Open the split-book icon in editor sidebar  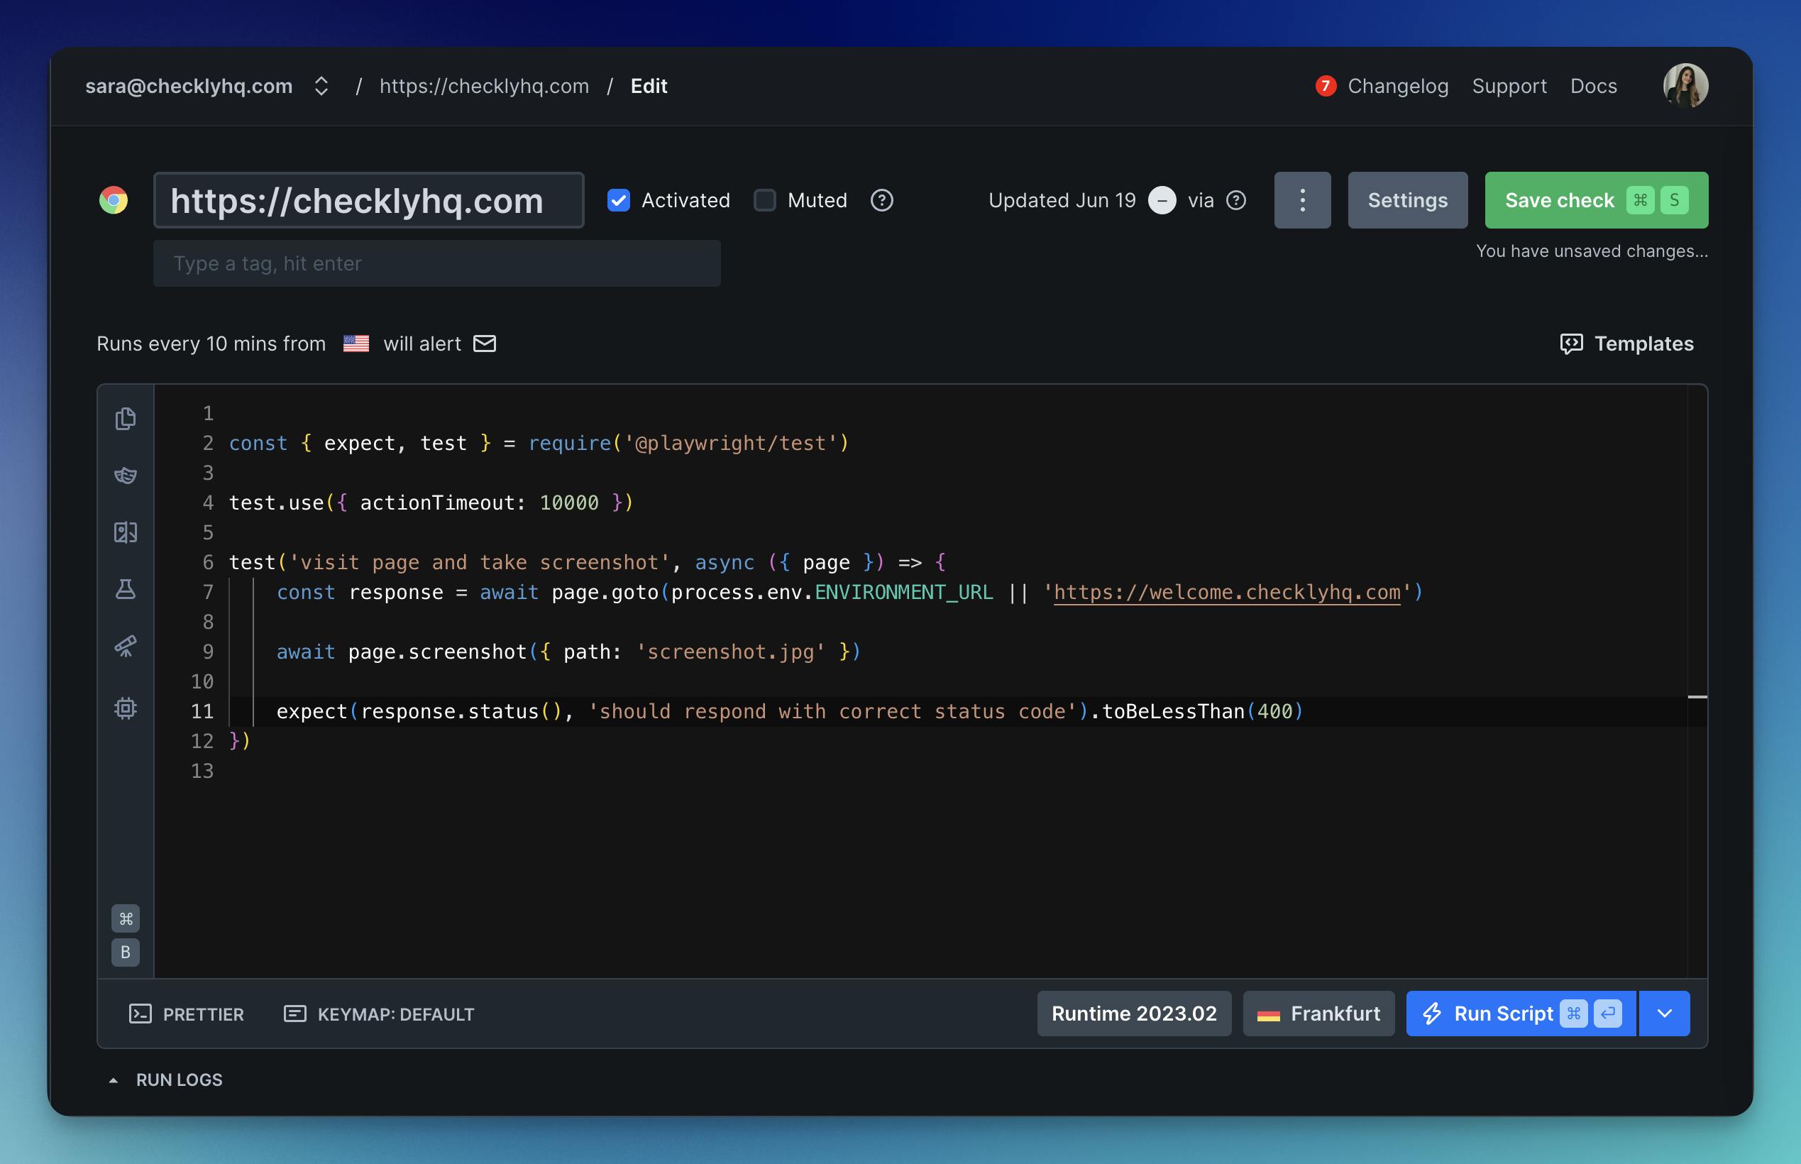(126, 533)
